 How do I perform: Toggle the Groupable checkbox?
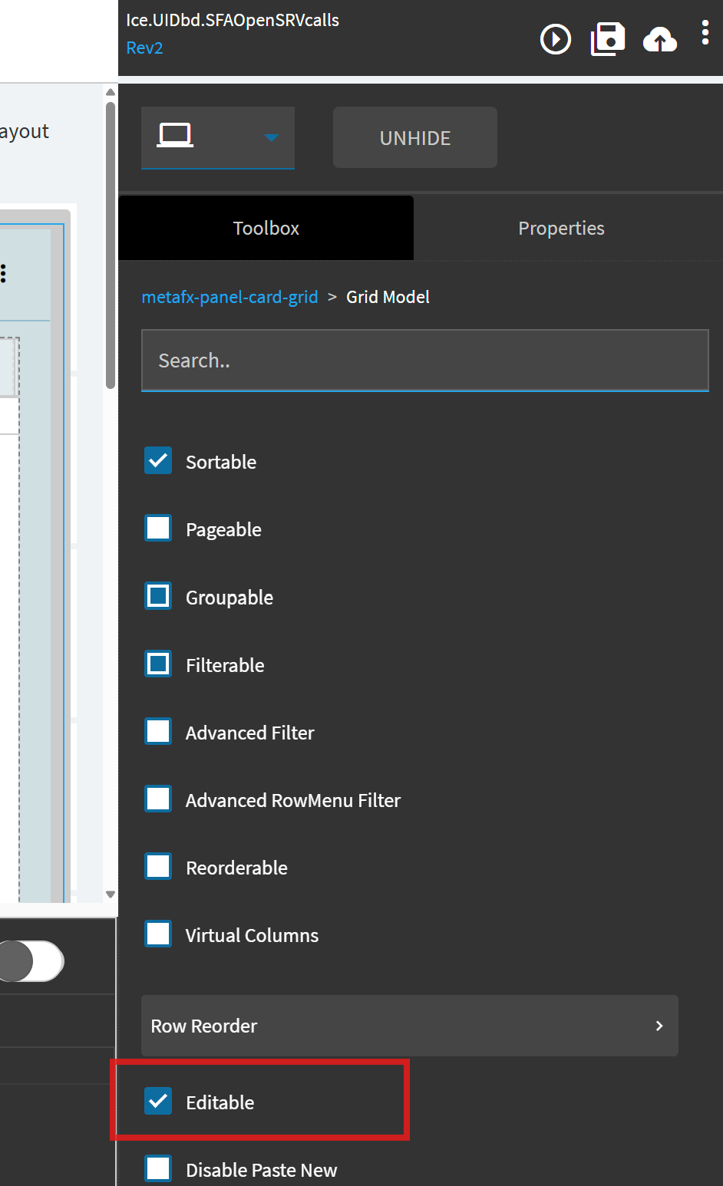[158, 596]
